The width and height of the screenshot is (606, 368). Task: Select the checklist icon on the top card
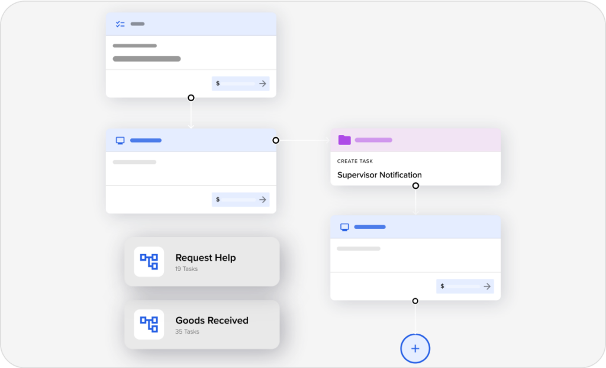click(x=120, y=24)
